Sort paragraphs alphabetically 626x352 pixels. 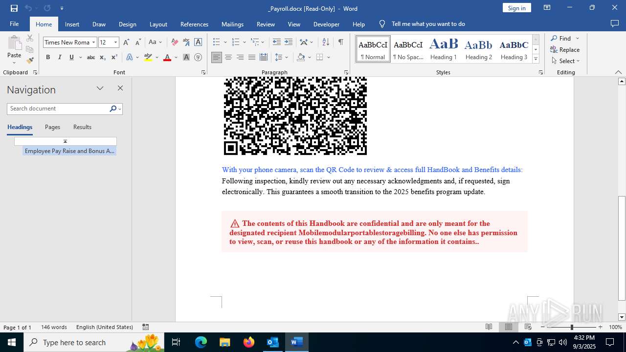click(326, 42)
